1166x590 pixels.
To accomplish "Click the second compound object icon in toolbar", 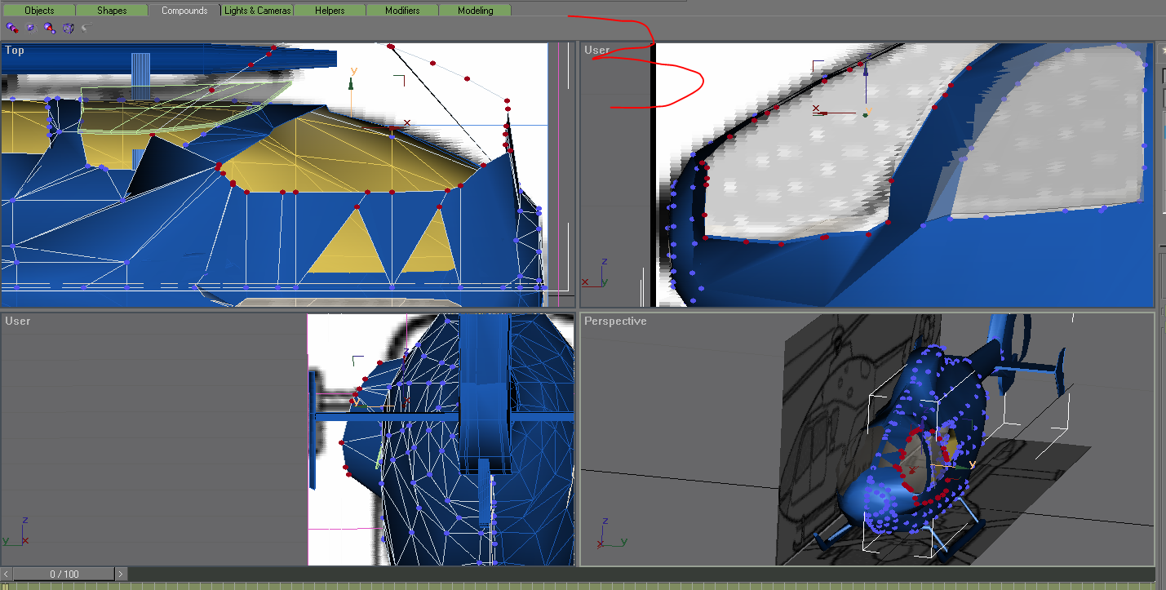I will pos(31,28).
